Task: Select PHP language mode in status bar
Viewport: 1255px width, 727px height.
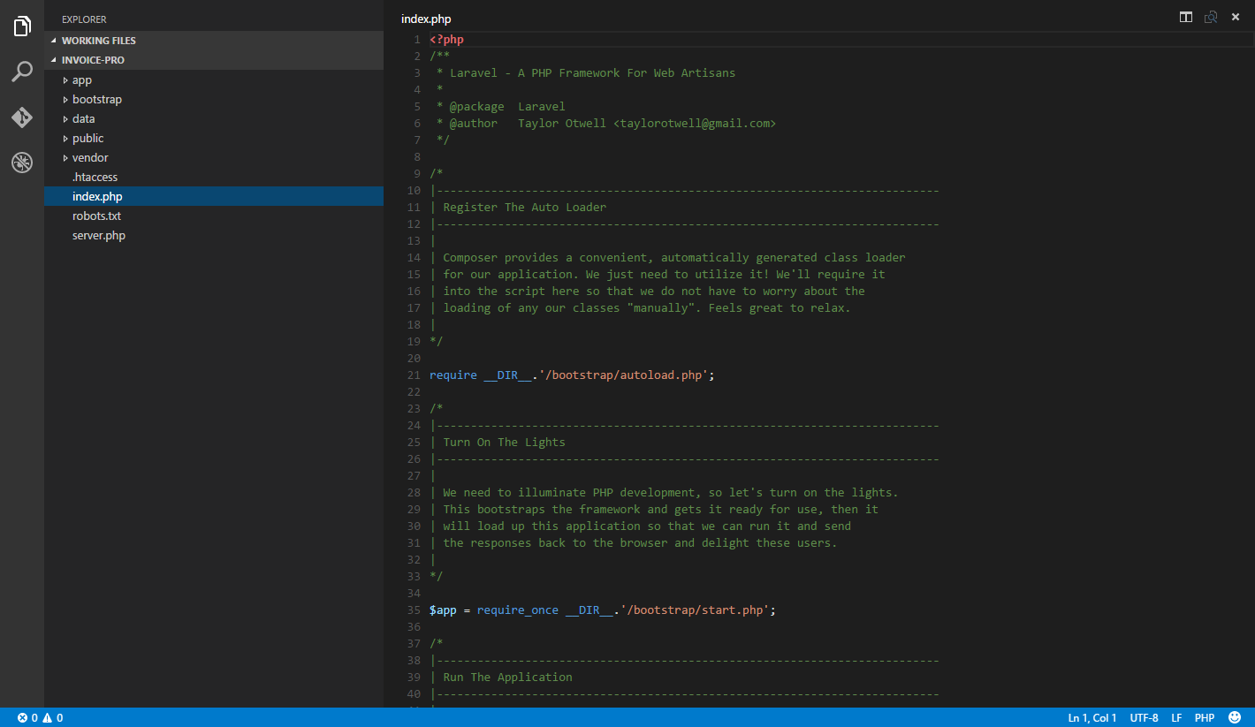Action: (1205, 717)
